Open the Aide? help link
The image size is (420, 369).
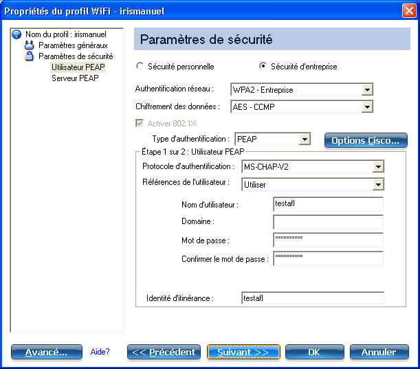coord(100,352)
